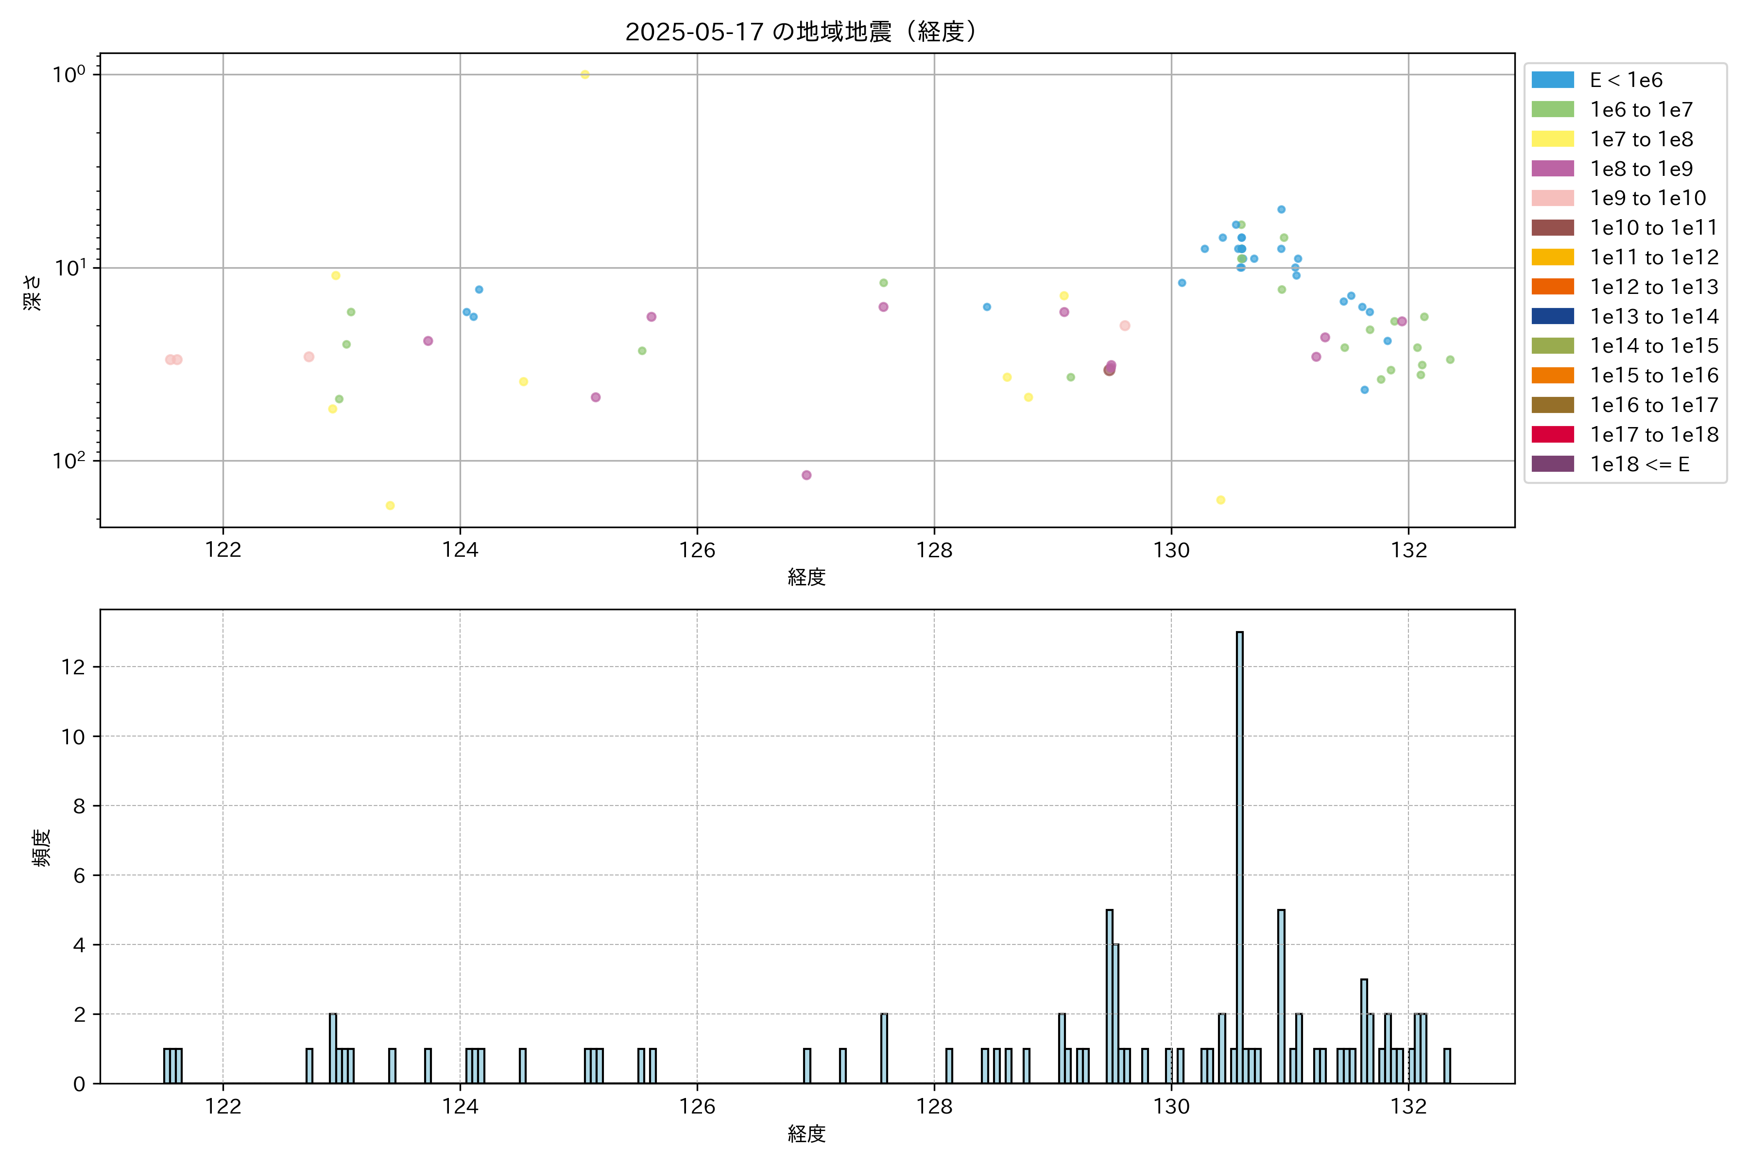
Task: Click the purple 1e8 to 1e9 swatch
Action: pos(1552,169)
